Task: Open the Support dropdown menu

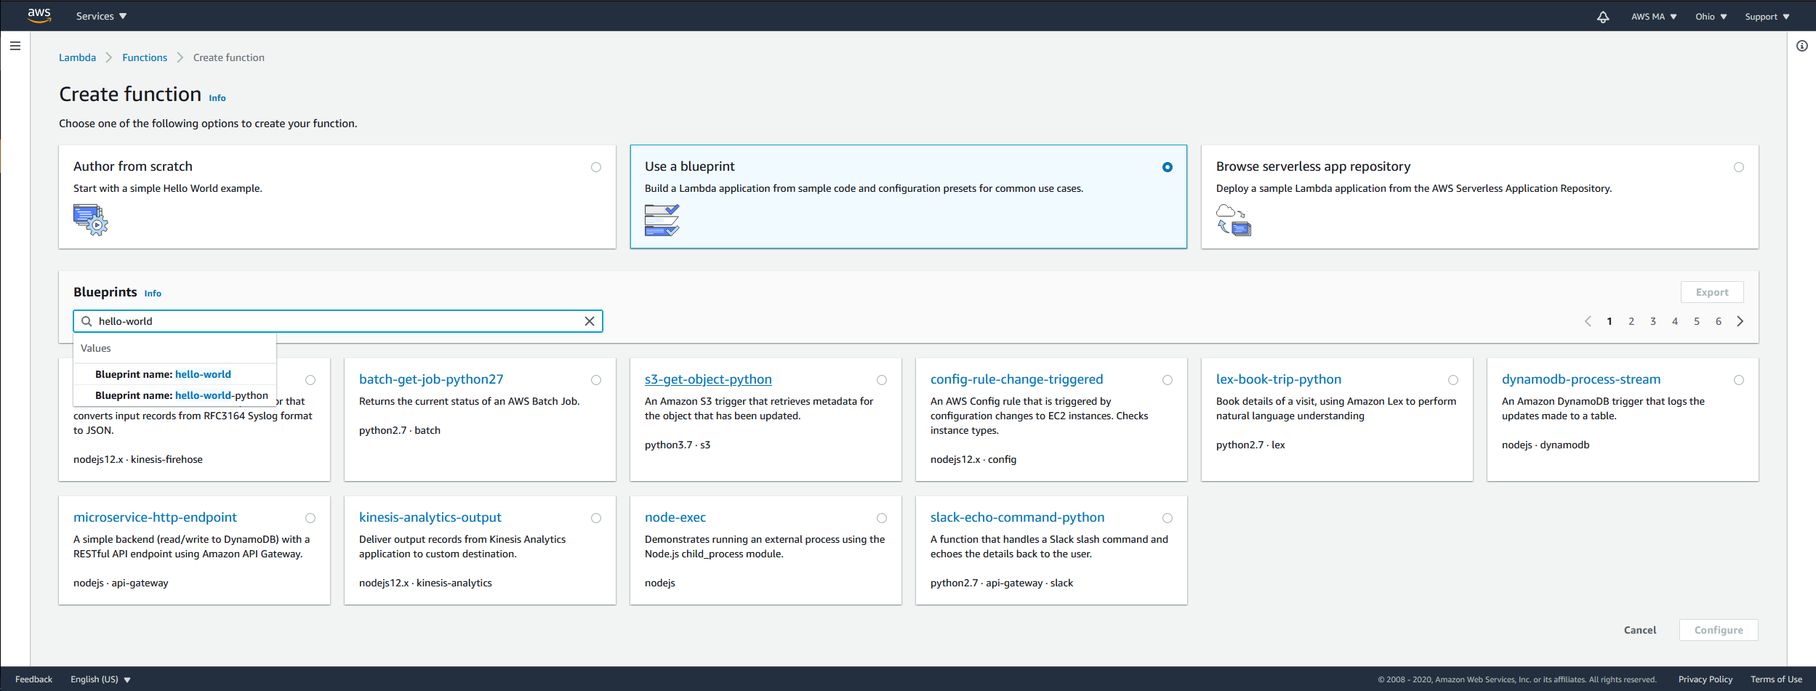Action: coord(1767,17)
